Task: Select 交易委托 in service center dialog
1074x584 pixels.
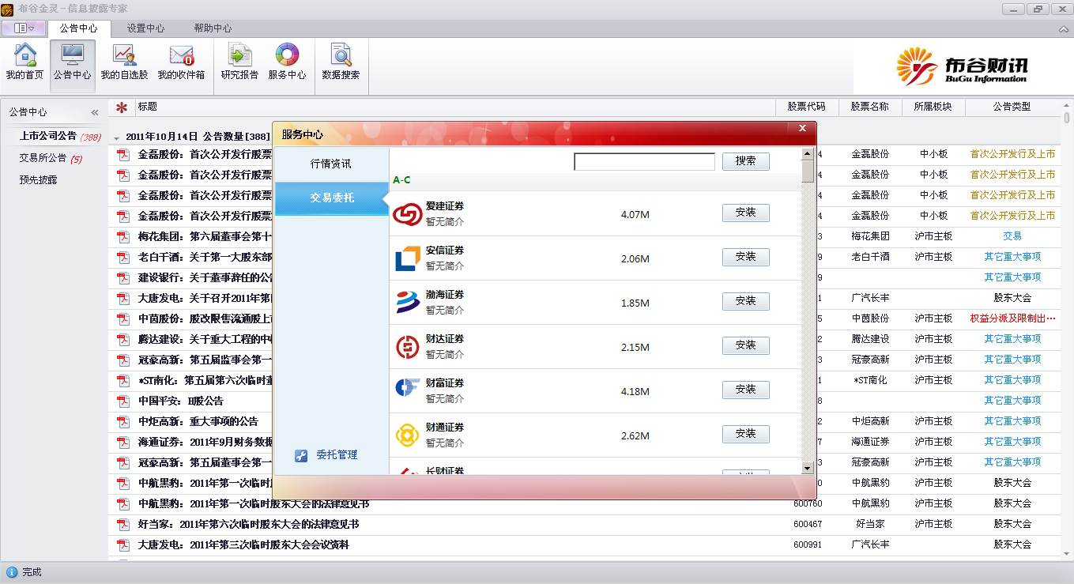Action: [x=331, y=198]
